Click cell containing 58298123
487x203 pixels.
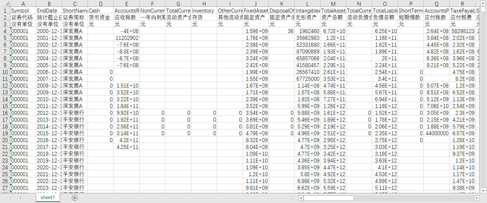coord(462,31)
